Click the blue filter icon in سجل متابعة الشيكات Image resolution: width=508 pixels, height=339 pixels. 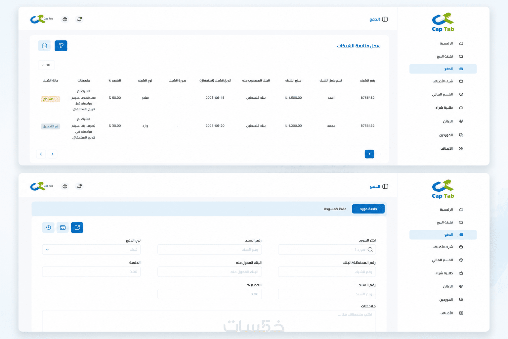tap(61, 46)
